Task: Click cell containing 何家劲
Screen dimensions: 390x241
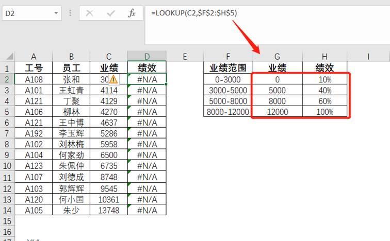Action: tap(71, 155)
